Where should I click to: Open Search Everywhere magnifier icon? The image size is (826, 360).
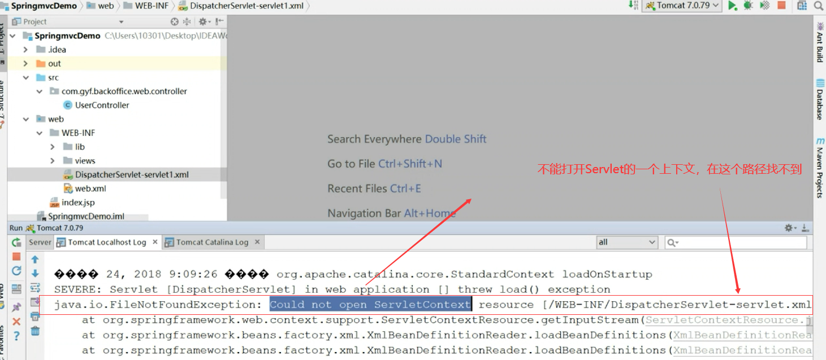coord(818,6)
